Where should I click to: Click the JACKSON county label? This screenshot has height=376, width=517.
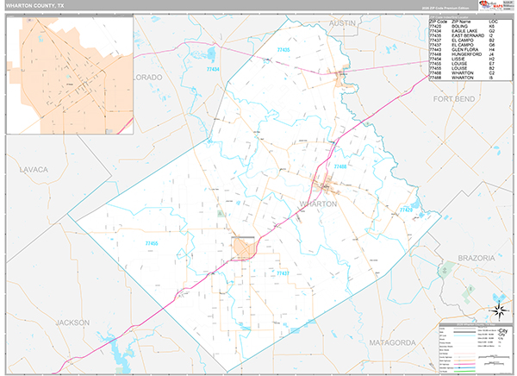tap(72, 323)
